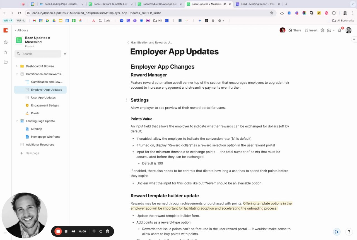Switch to Boon Product Knowledge Base tab
Viewport: 357px width, 240px height.
pyautogui.click(x=159, y=4)
